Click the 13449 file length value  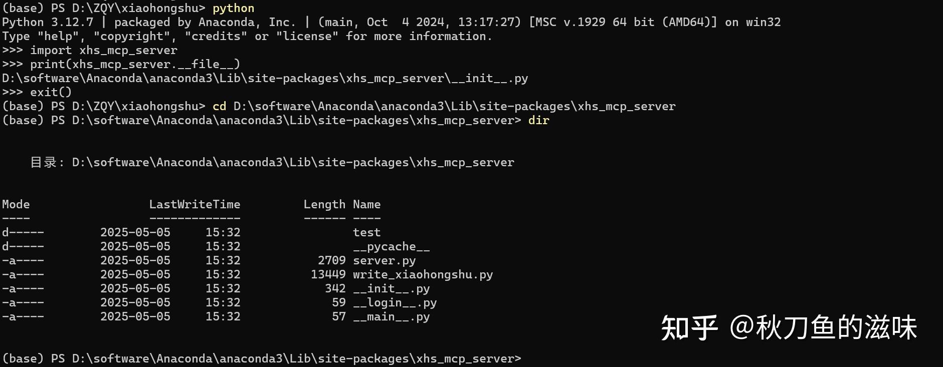coord(328,275)
